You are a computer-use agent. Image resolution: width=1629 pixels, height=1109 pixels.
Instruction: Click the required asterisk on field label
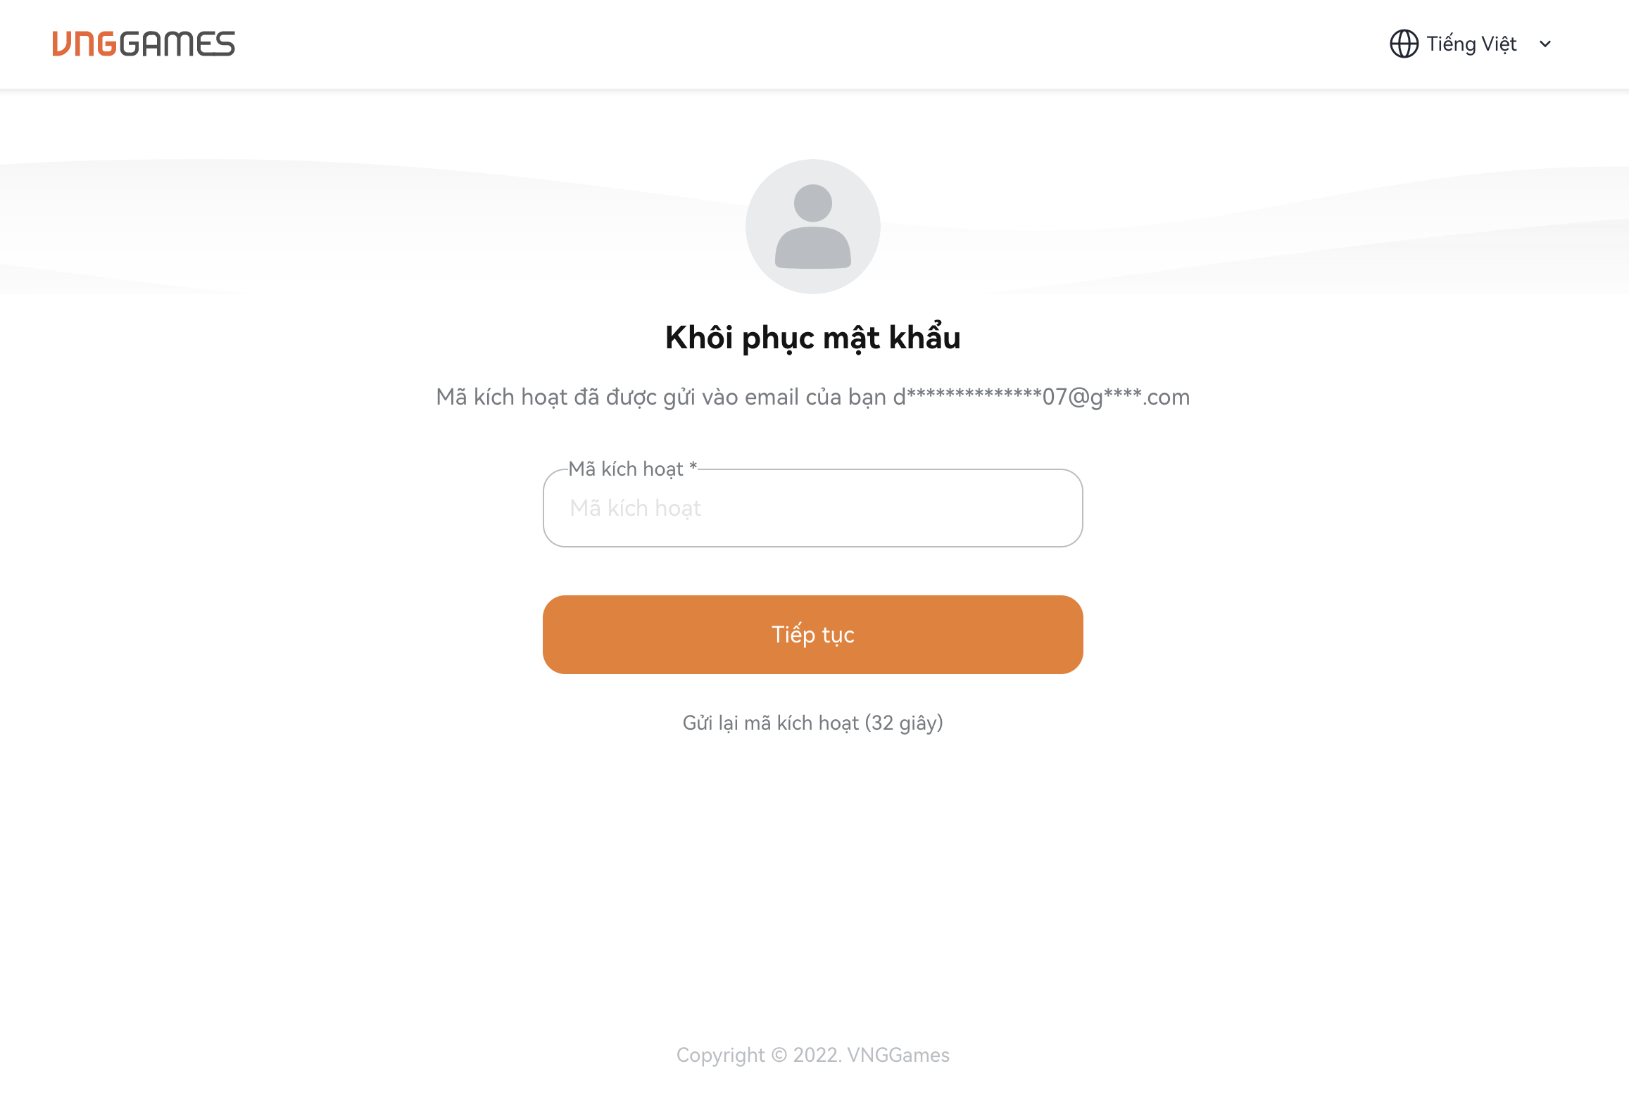[693, 466]
